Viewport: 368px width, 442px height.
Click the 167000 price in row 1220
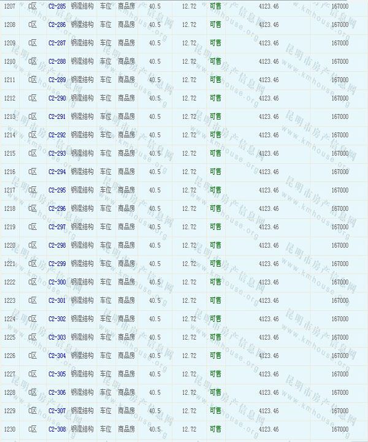tap(339, 245)
